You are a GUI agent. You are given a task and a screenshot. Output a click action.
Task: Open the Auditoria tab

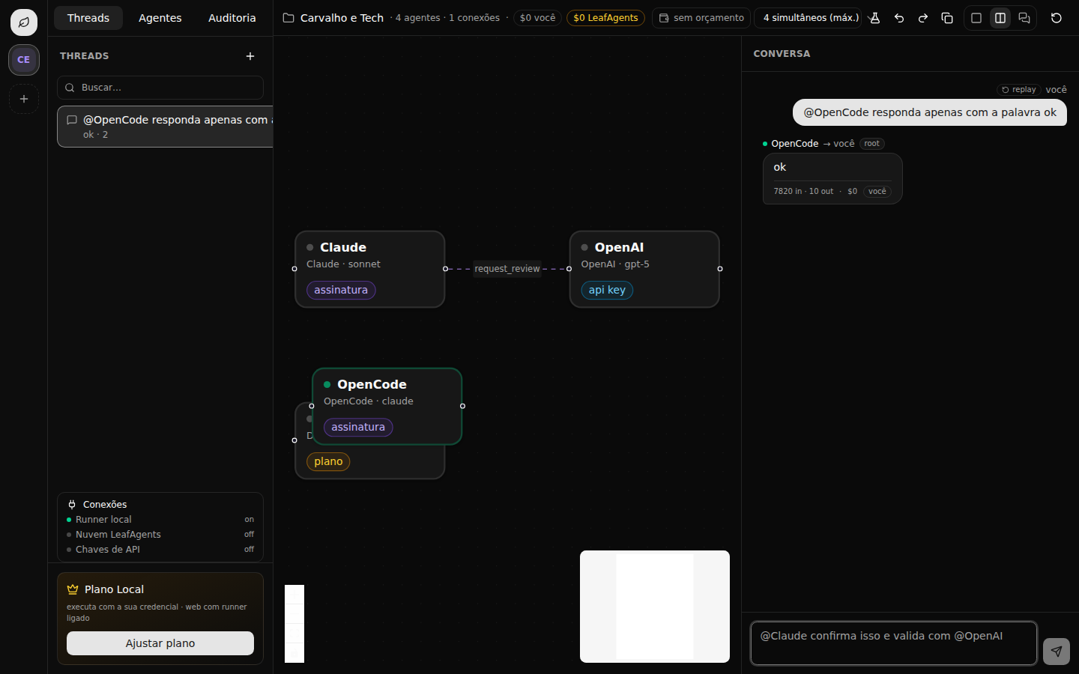(x=232, y=18)
